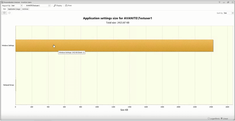Go forward with the right arrow button

9,13
